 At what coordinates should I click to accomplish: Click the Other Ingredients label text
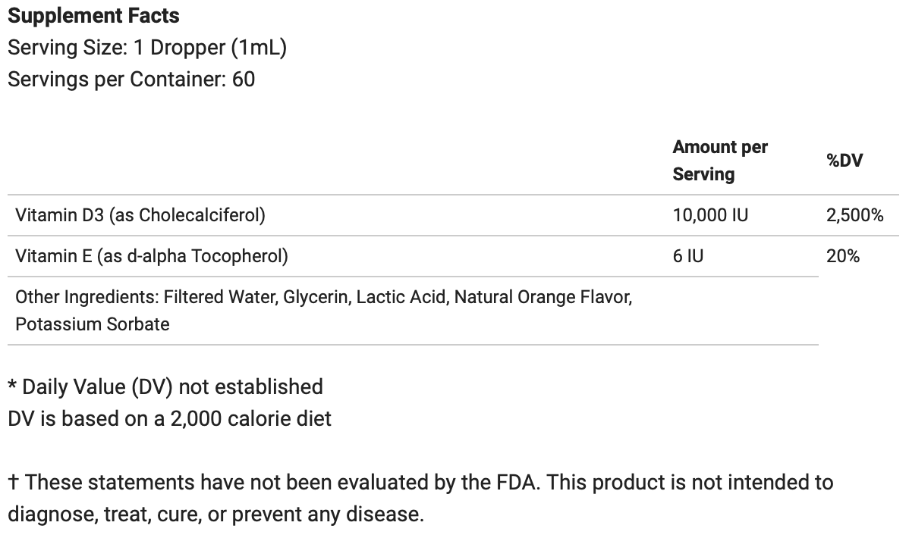[86, 297]
